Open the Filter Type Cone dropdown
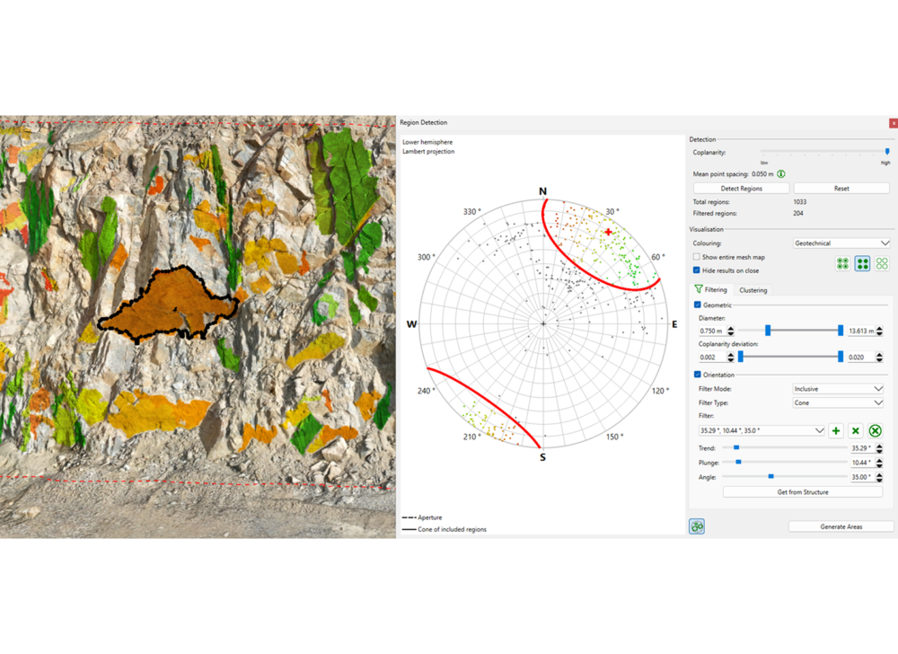898x654 pixels. pos(838,402)
